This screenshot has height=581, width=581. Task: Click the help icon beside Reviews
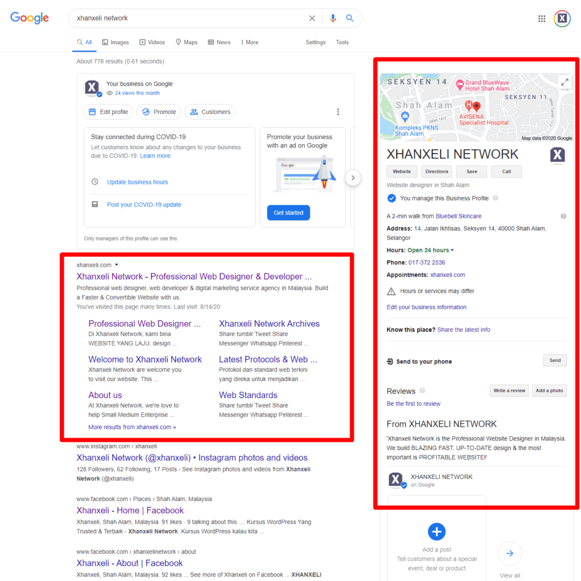pos(422,390)
